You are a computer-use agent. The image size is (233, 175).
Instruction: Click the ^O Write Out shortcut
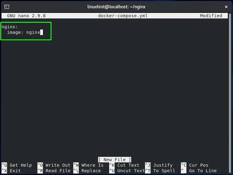click(x=54, y=165)
